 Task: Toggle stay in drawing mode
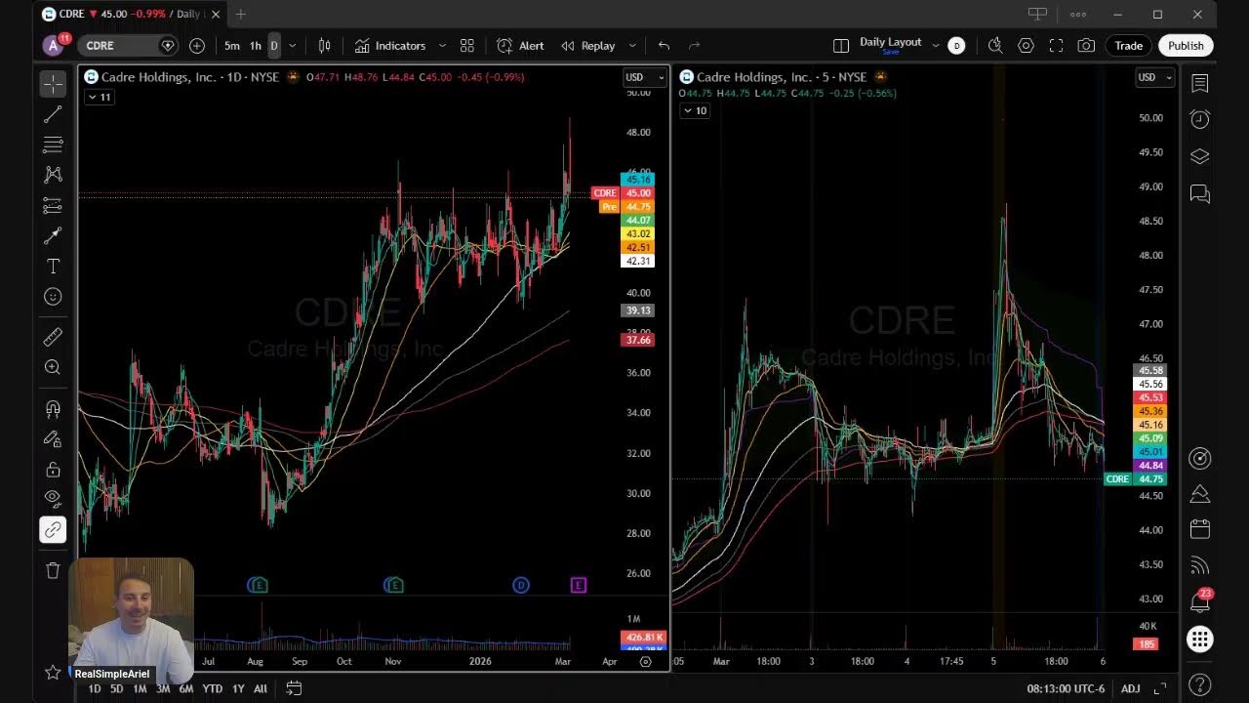click(x=53, y=439)
